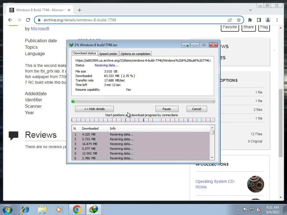This screenshot has width=287, height=215.
Task: Click the Downloaded column header
Action: pos(94,128)
